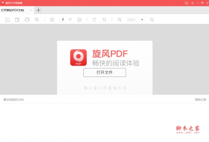Click the page number input field
209x142 pixels.
[x=63, y=19]
